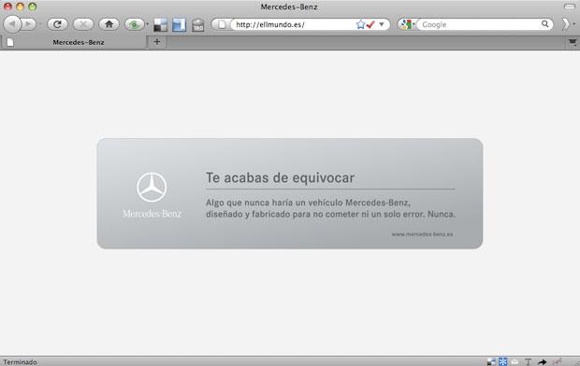Open the list all tabs button
The width and height of the screenshot is (580, 366).
tap(573, 42)
